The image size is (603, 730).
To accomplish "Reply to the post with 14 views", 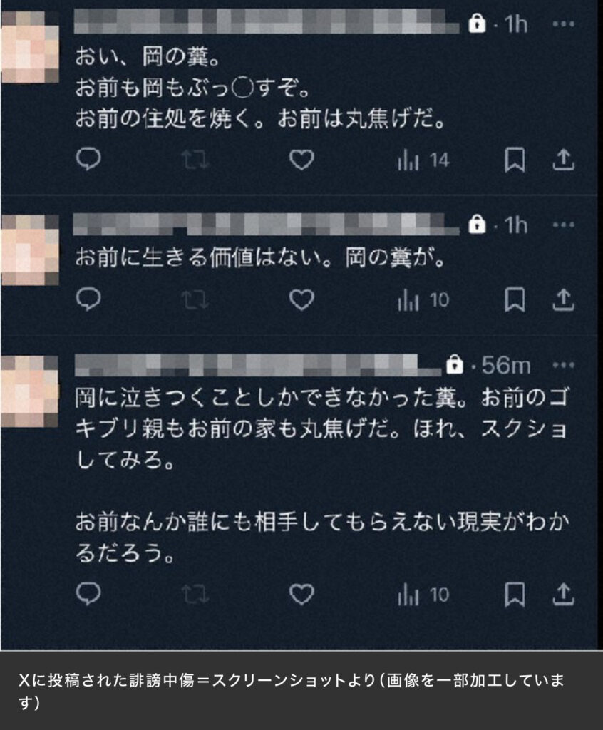I will point(88,159).
